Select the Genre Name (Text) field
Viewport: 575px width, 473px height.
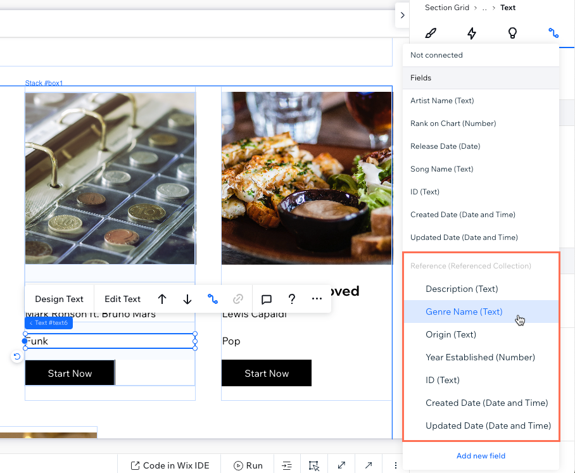coord(464,312)
